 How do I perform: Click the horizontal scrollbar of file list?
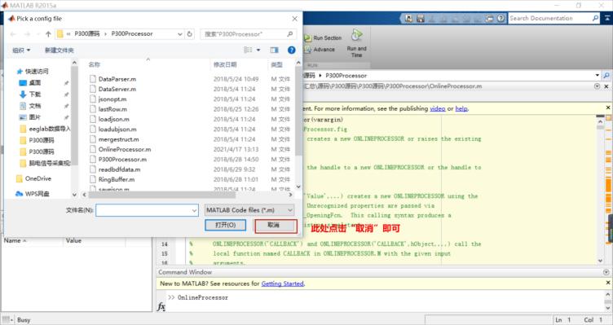(162, 195)
